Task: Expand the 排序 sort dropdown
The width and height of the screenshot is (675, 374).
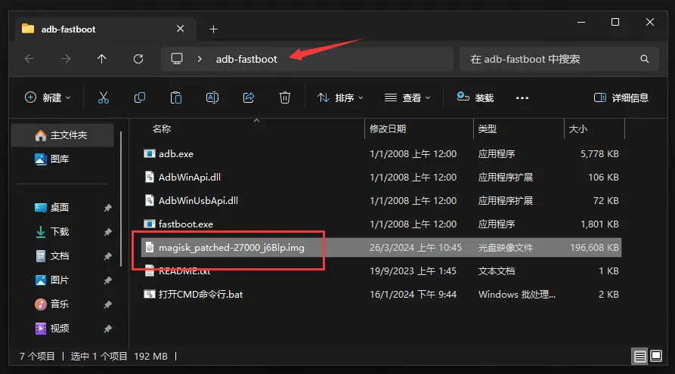Action: click(x=340, y=97)
